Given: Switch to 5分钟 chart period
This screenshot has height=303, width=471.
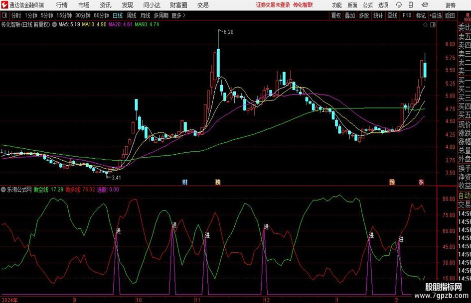Looking at the screenshot, I should [46, 15].
